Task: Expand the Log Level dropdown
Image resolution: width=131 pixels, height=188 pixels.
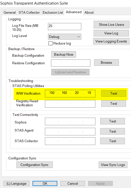Action: click(64, 37)
